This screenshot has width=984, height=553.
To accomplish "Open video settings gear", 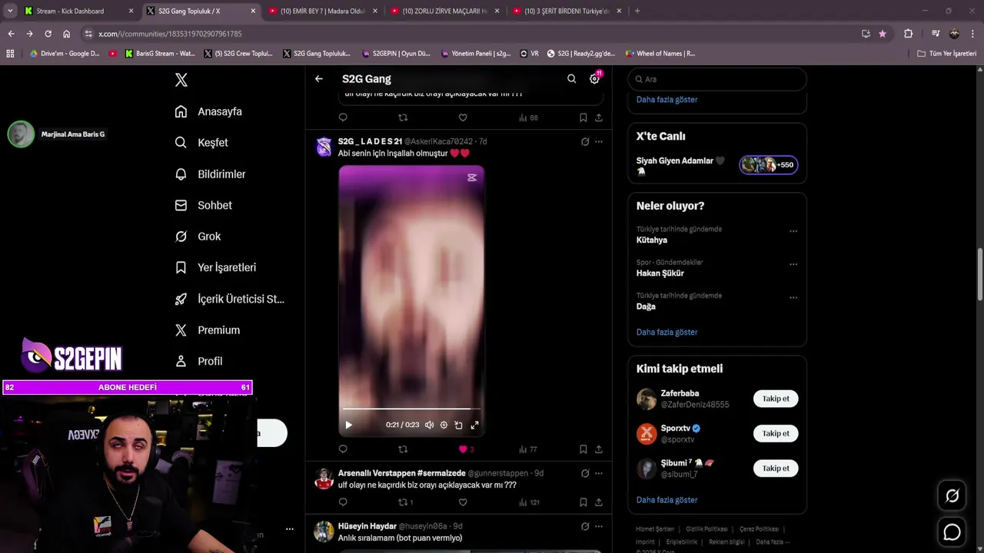I will pyautogui.click(x=444, y=425).
